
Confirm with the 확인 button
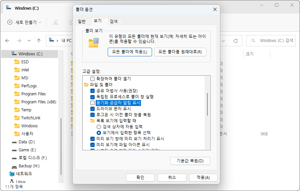(x=140, y=177)
